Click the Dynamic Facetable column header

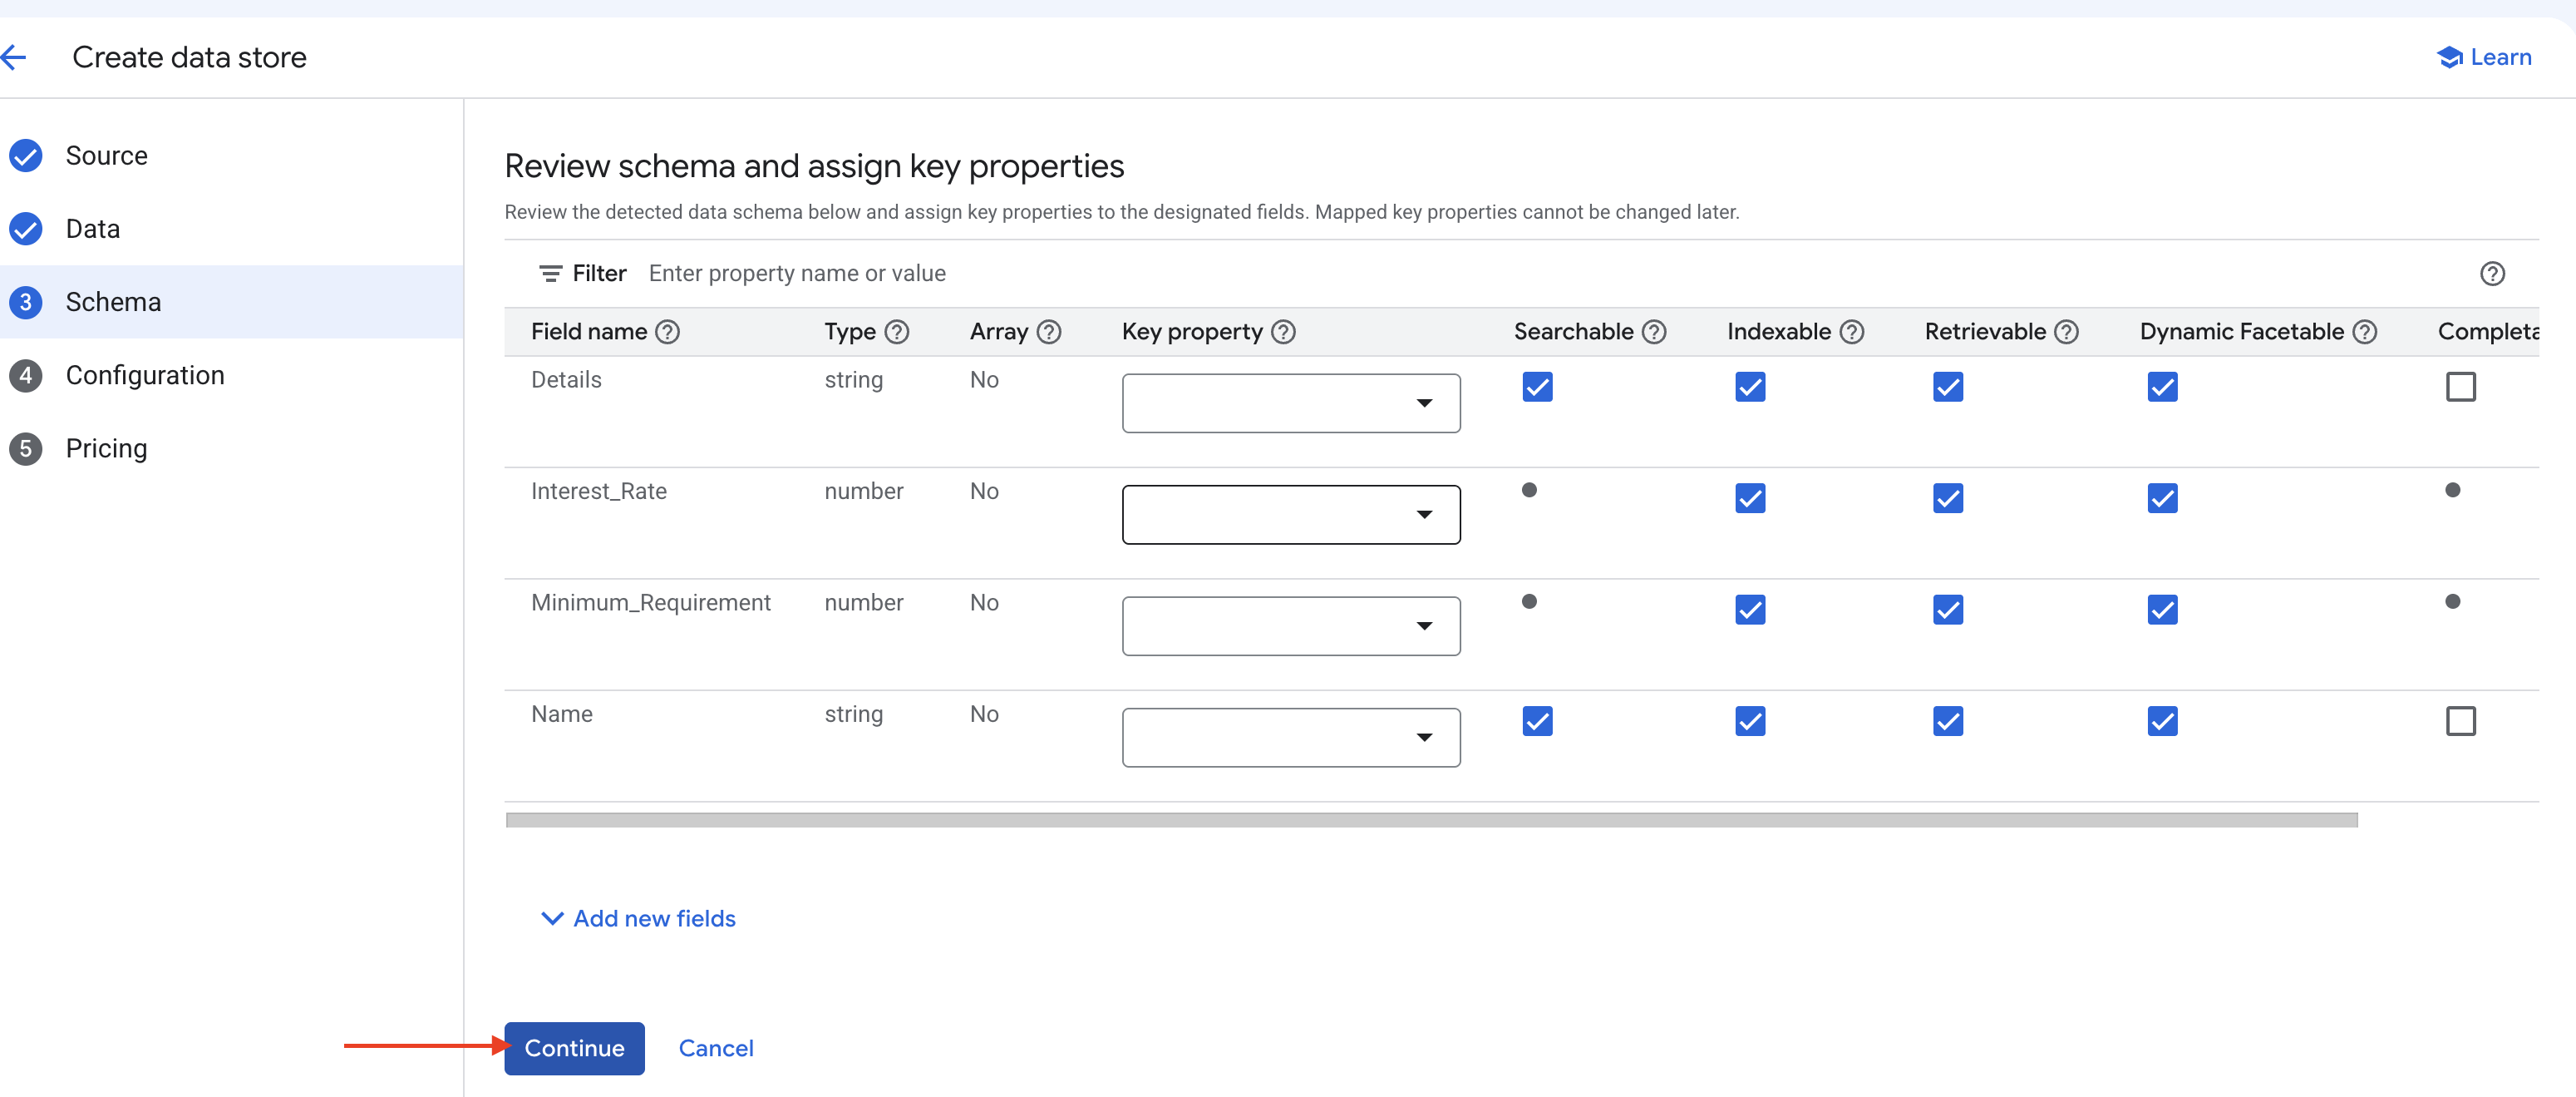[x=2241, y=333]
